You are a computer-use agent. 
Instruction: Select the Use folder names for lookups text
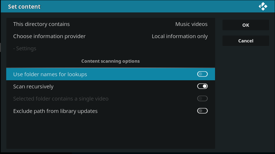click(50, 74)
